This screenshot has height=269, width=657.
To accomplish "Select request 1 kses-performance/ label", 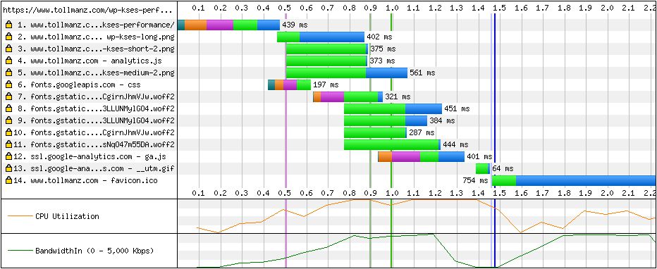I will click(x=96, y=25).
